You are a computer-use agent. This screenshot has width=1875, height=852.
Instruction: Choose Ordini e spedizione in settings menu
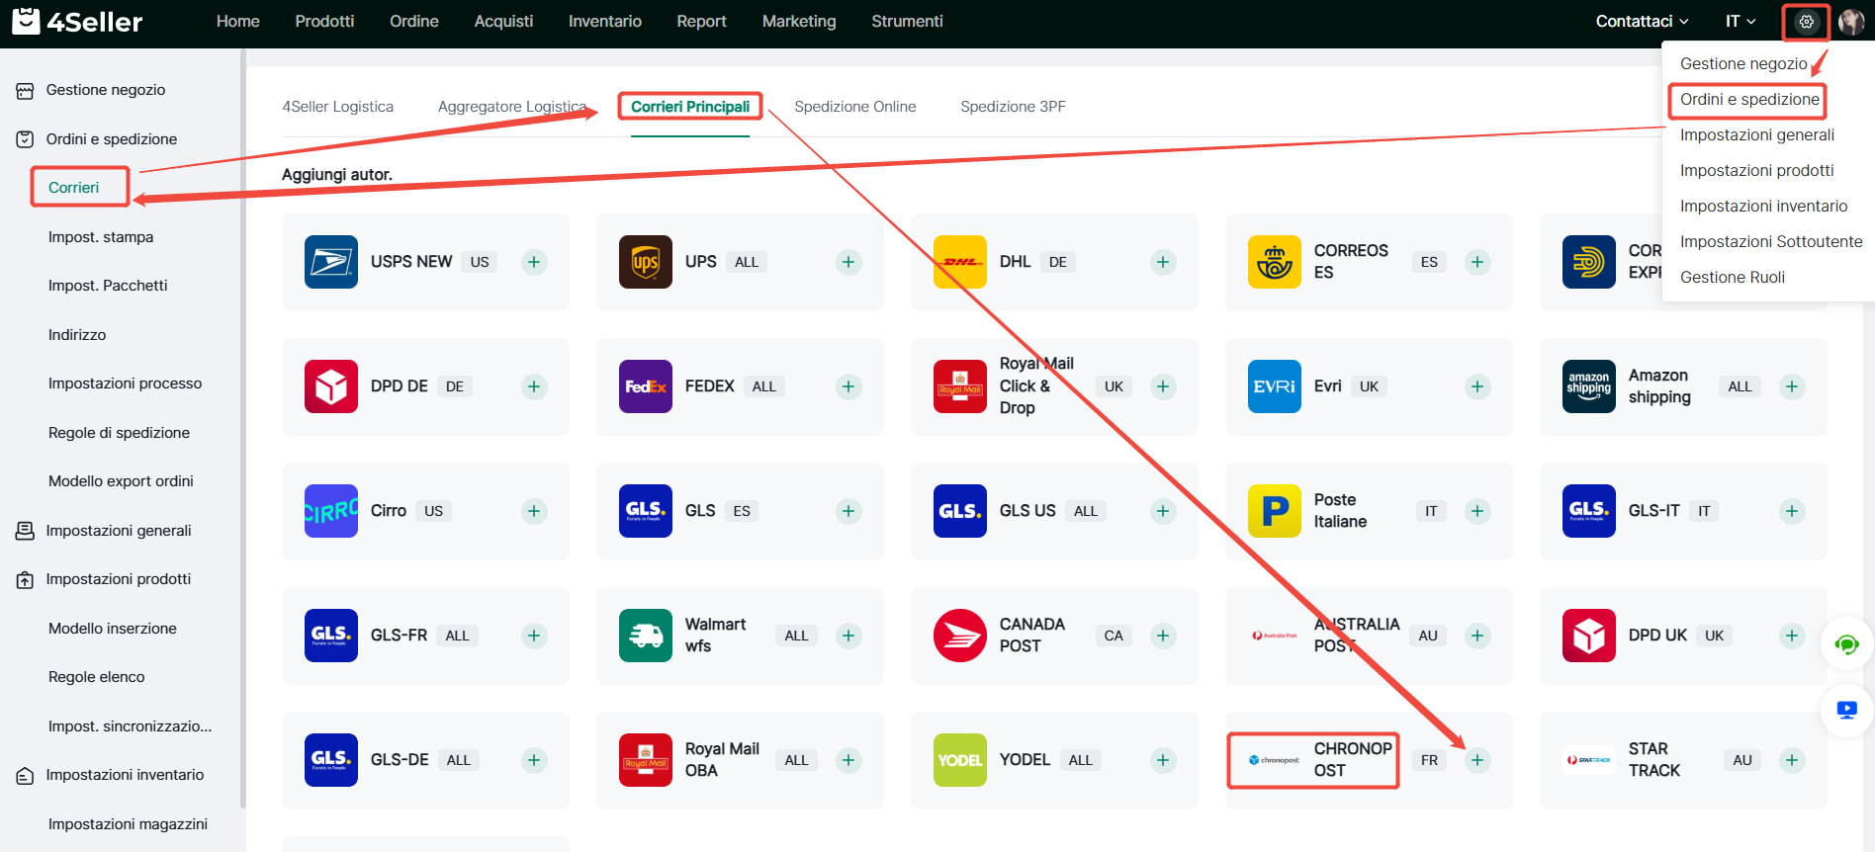coord(1749,99)
